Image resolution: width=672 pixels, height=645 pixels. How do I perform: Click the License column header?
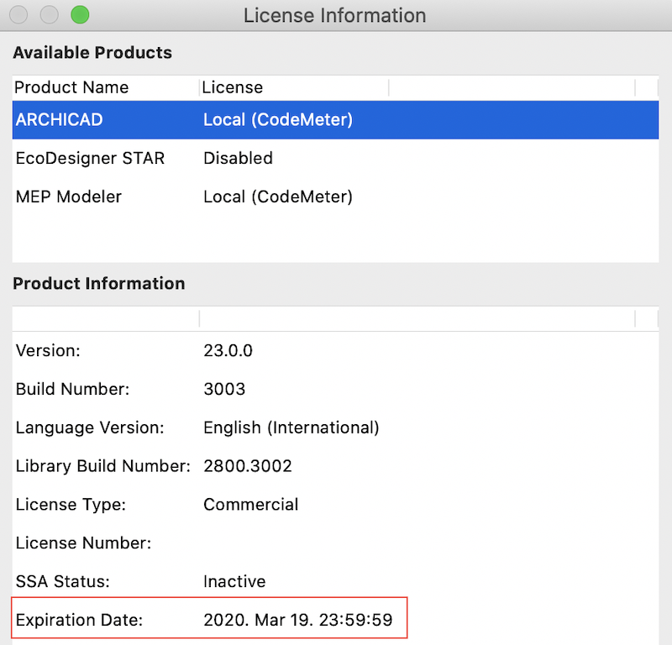233,87
